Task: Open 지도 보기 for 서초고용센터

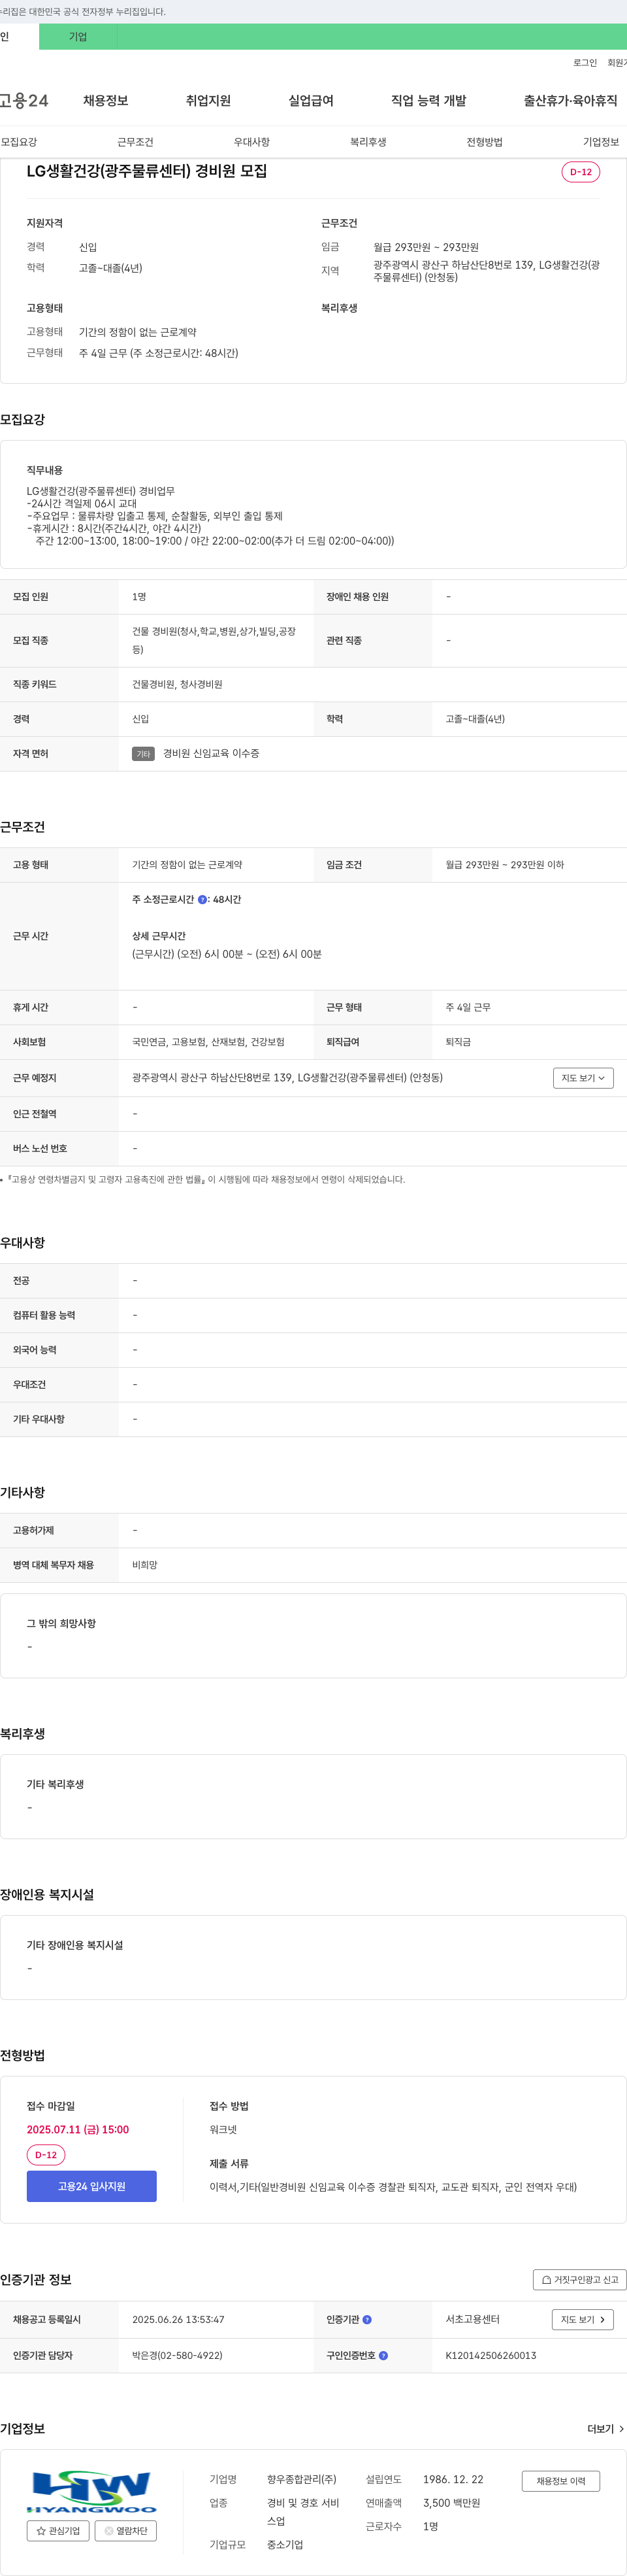Action: (x=583, y=2320)
